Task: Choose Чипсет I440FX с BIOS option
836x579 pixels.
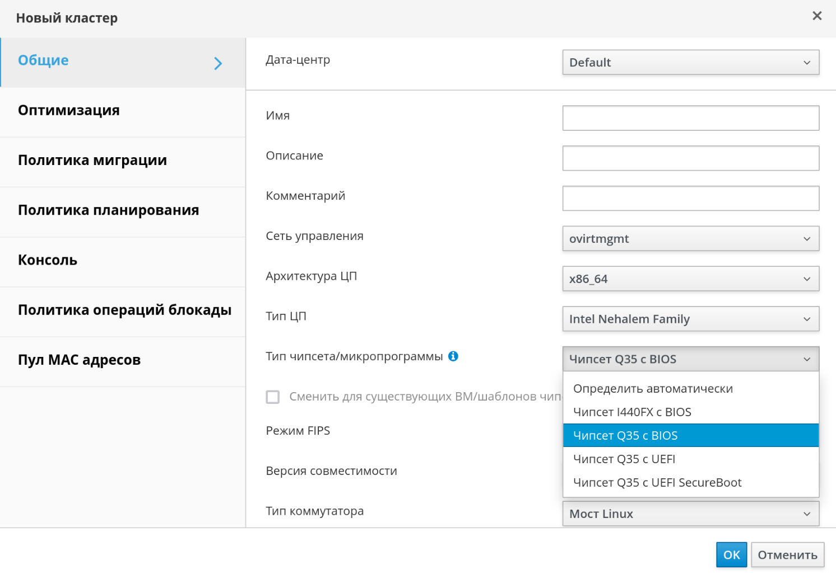Action: tap(632, 412)
